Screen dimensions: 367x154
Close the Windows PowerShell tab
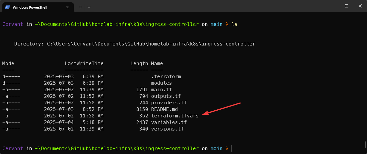click(x=68, y=7)
